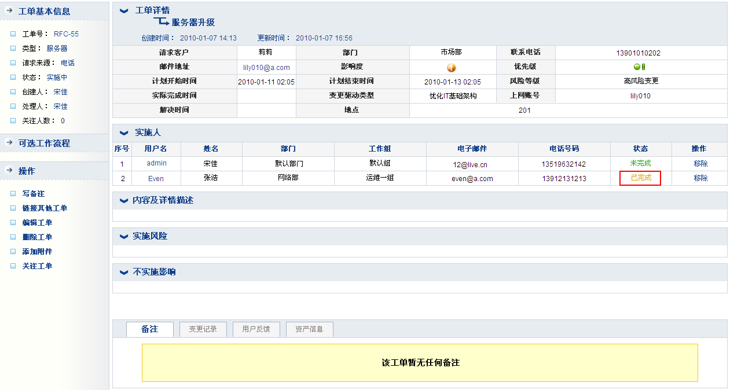Click the 已完成 status for Even
This screenshot has width=730, height=390.
click(x=640, y=178)
